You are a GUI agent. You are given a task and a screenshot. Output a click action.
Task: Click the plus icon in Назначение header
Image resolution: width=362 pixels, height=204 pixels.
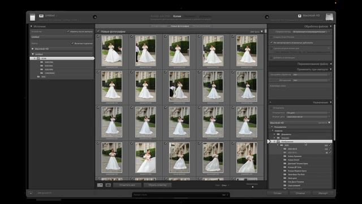point(270,102)
